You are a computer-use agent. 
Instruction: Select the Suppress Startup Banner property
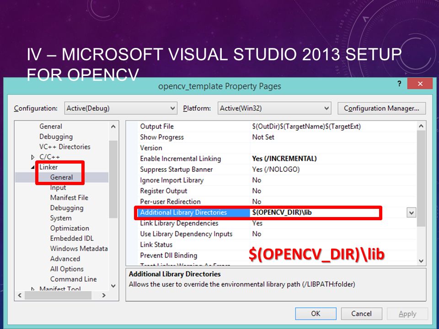[x=176, y=169]
